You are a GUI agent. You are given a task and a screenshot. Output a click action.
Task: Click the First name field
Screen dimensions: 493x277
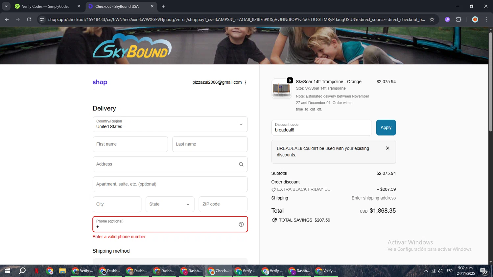click(x=130, y=144)
